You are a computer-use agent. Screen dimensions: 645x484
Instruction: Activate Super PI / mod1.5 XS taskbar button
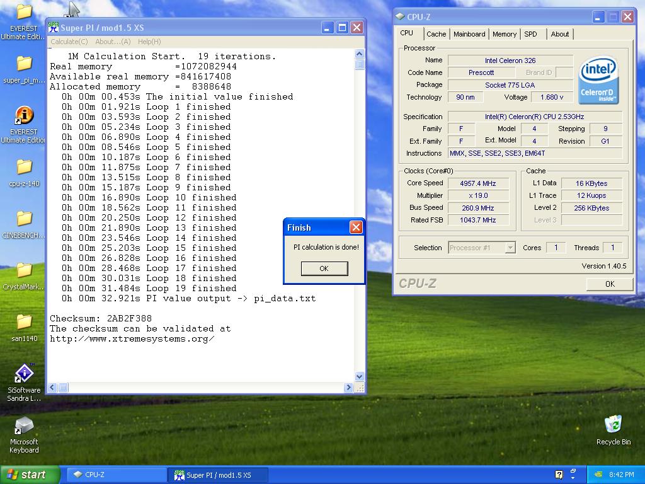(218, 475)
